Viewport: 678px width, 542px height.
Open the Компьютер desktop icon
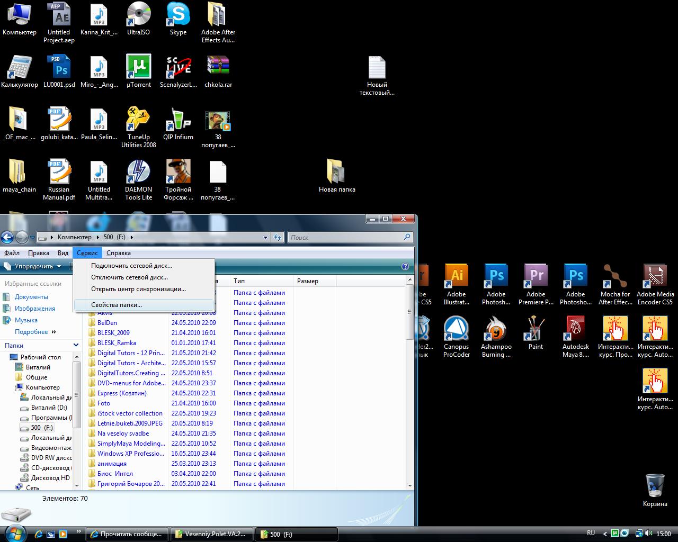(x=20, y=19)
